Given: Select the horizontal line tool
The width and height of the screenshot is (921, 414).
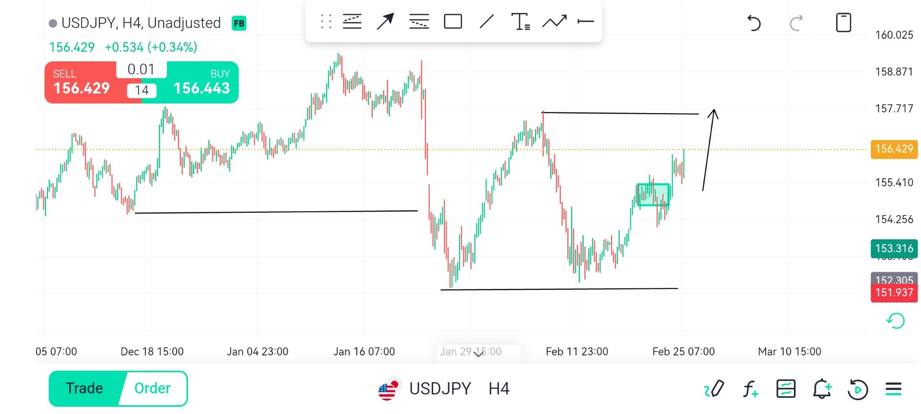Looking at the screenshot, I should pos(586,22).
